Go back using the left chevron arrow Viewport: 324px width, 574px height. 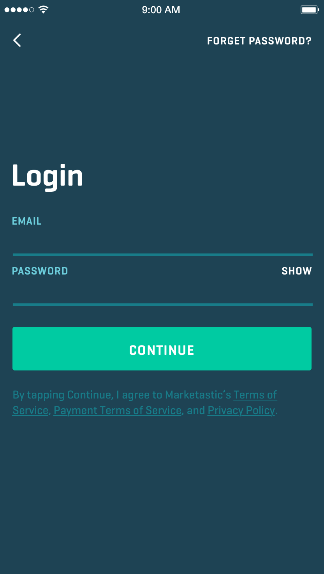click(x=17, y=40)
